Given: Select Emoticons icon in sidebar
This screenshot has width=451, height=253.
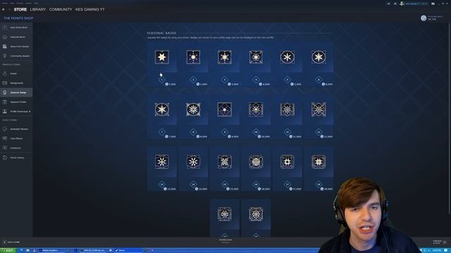Looking at the screenshot, I should click(x=5, y=148).
